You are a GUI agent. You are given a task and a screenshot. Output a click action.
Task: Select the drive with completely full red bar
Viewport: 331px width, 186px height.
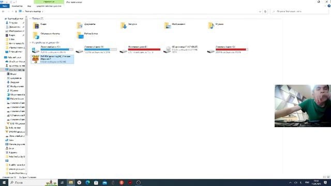tap(140, 50)
